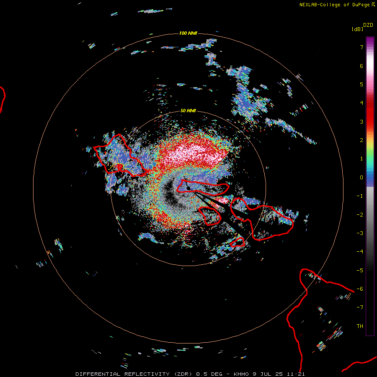The width and height of the screenshot is (377, 377).
Task: Click the "-5" tick on color scale
Action: pyautogui.click(x=360, y=271)
